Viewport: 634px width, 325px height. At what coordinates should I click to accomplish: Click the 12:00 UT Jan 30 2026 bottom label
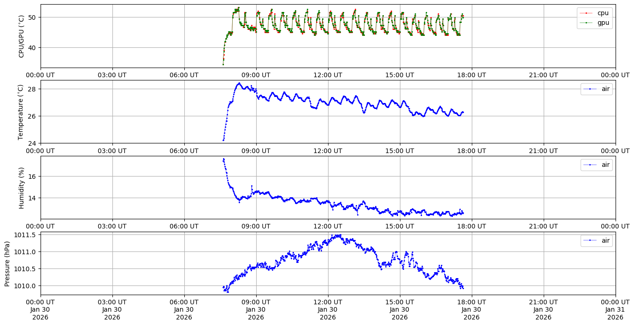tap(328, 310)
